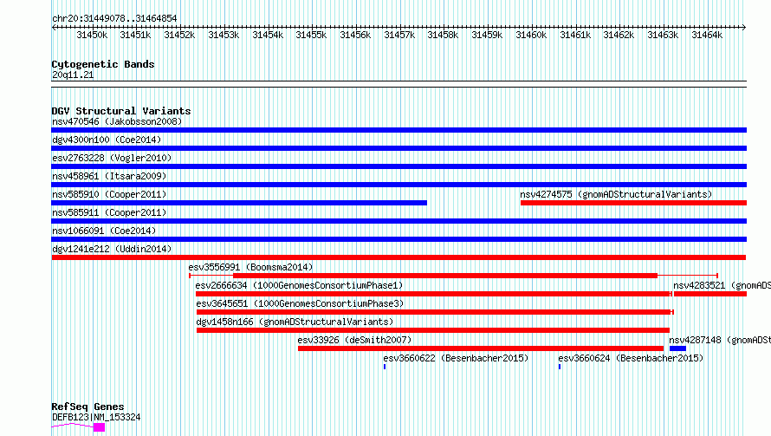Open esv2763228 (Vogler2010) variant label
Viewport: 771px width, 436px height.
pyautogui.click(x=112, y=158)
